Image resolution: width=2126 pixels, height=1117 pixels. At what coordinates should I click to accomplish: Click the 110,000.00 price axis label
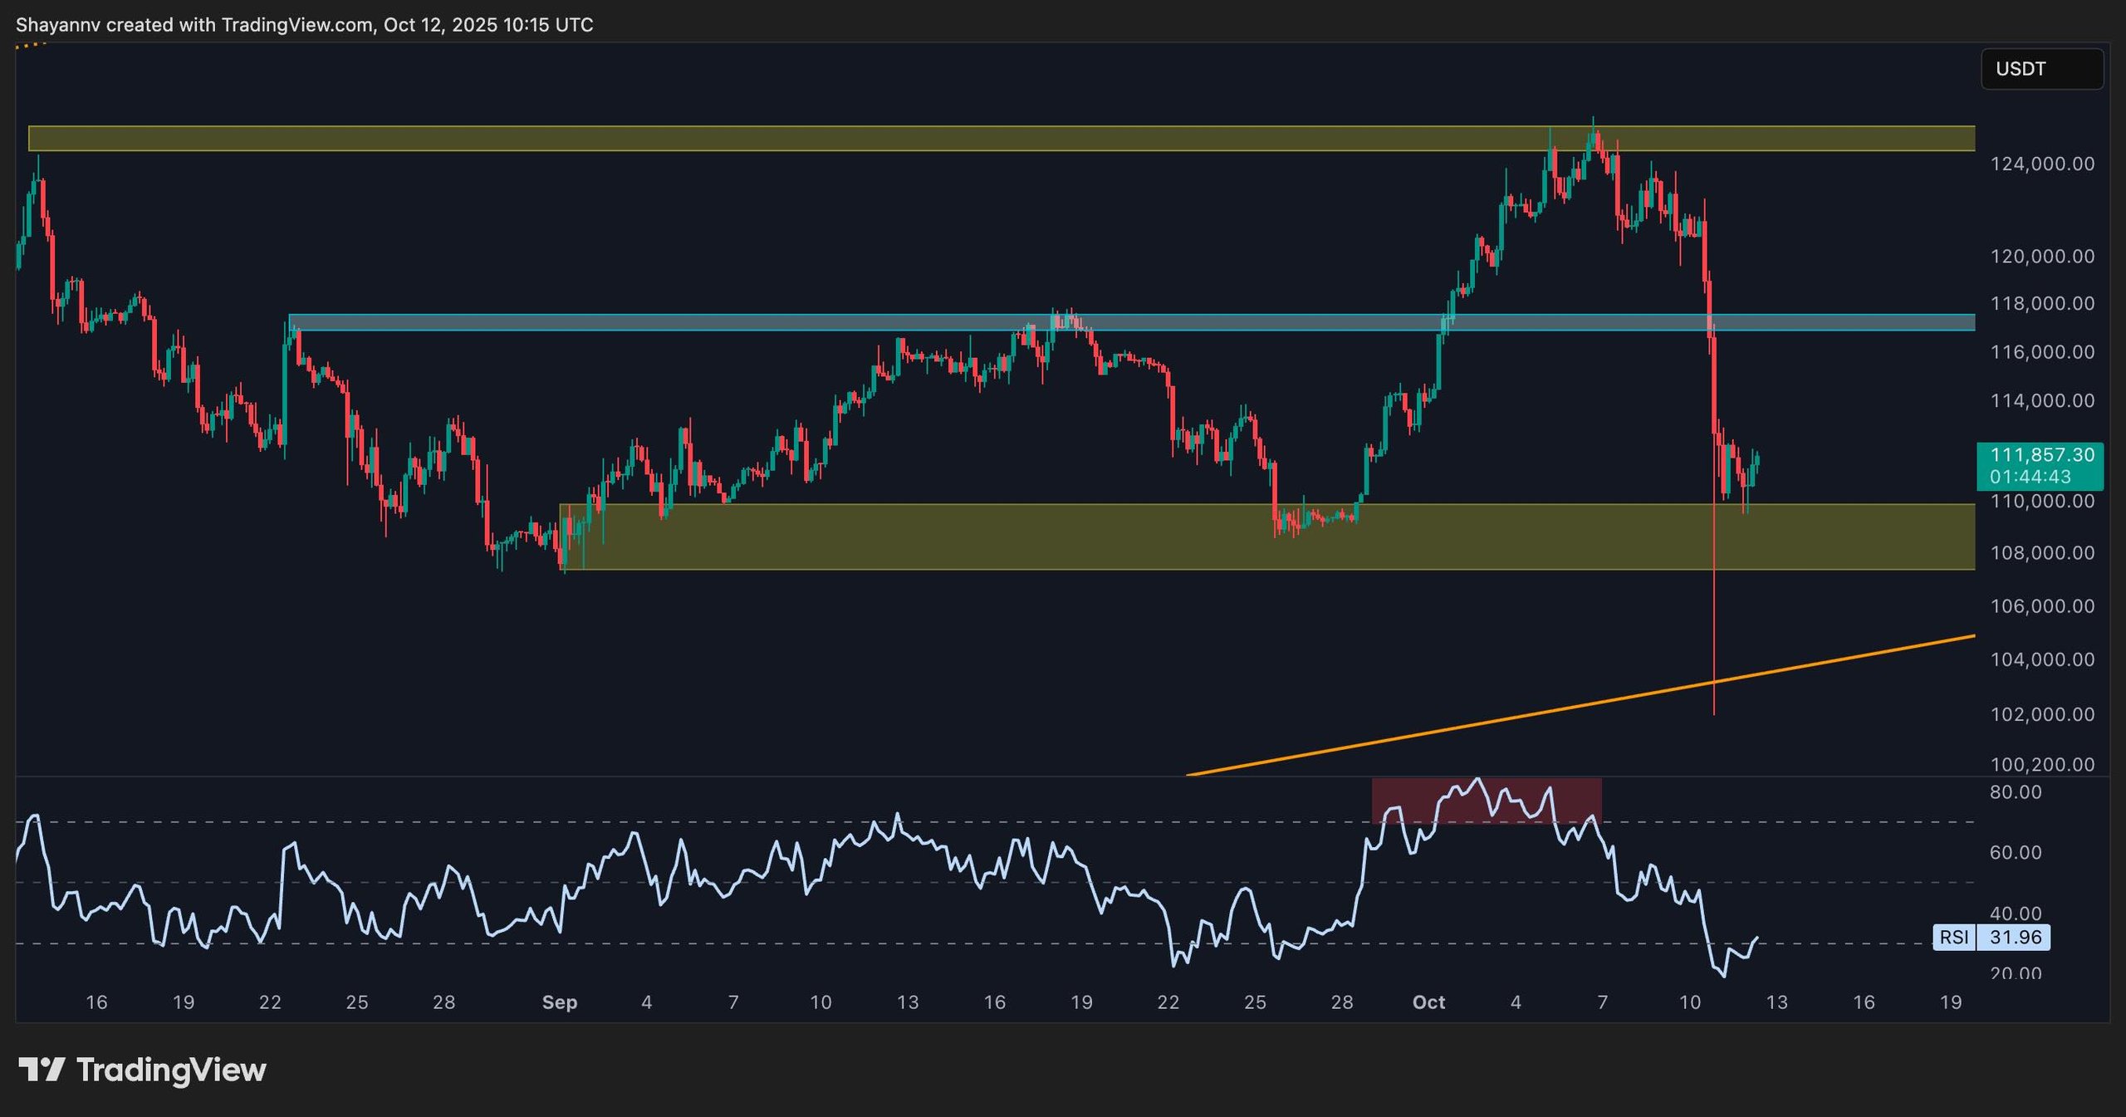click(x=2041, y=501)
